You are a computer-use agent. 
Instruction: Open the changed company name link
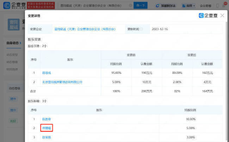(85, 29)
